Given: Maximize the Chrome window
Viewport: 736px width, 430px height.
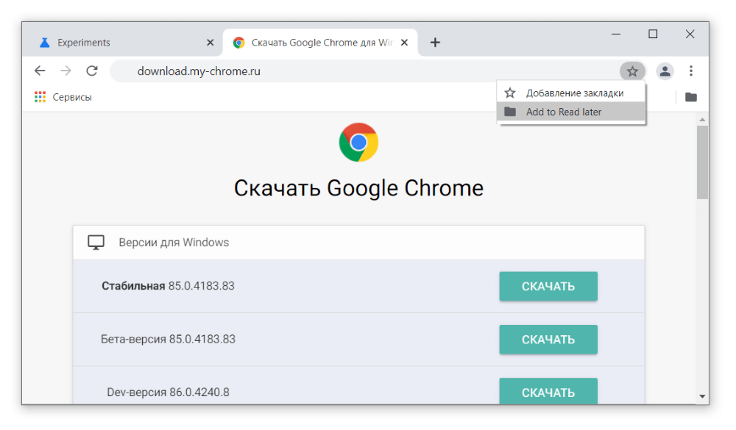Looking at the screenshot, I should click(652, 34).
